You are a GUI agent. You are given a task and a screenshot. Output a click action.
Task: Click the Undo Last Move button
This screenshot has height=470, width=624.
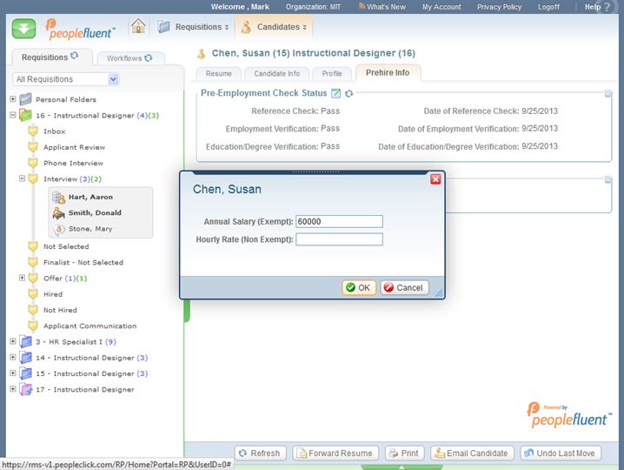pos(560,453)
